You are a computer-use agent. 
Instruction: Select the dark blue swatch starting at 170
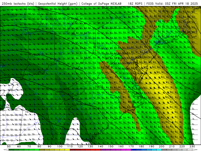click(134, 150)
